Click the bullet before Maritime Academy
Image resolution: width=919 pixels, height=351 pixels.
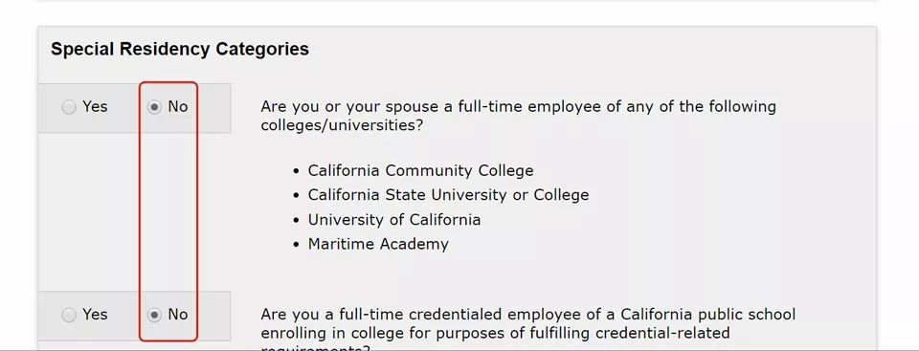(x=297, y=245)
